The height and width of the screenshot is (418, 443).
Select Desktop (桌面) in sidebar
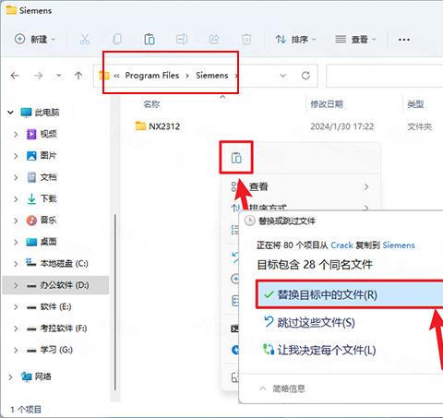click(x=42, y=242)
